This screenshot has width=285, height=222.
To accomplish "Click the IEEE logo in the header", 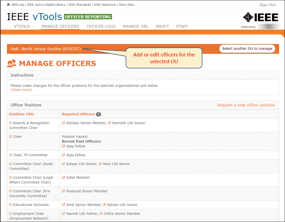I will (260, 17).
